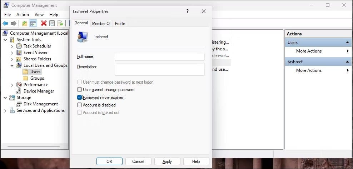
Task: Collapse Local Users and Groups node
Action: coord(12,66)
